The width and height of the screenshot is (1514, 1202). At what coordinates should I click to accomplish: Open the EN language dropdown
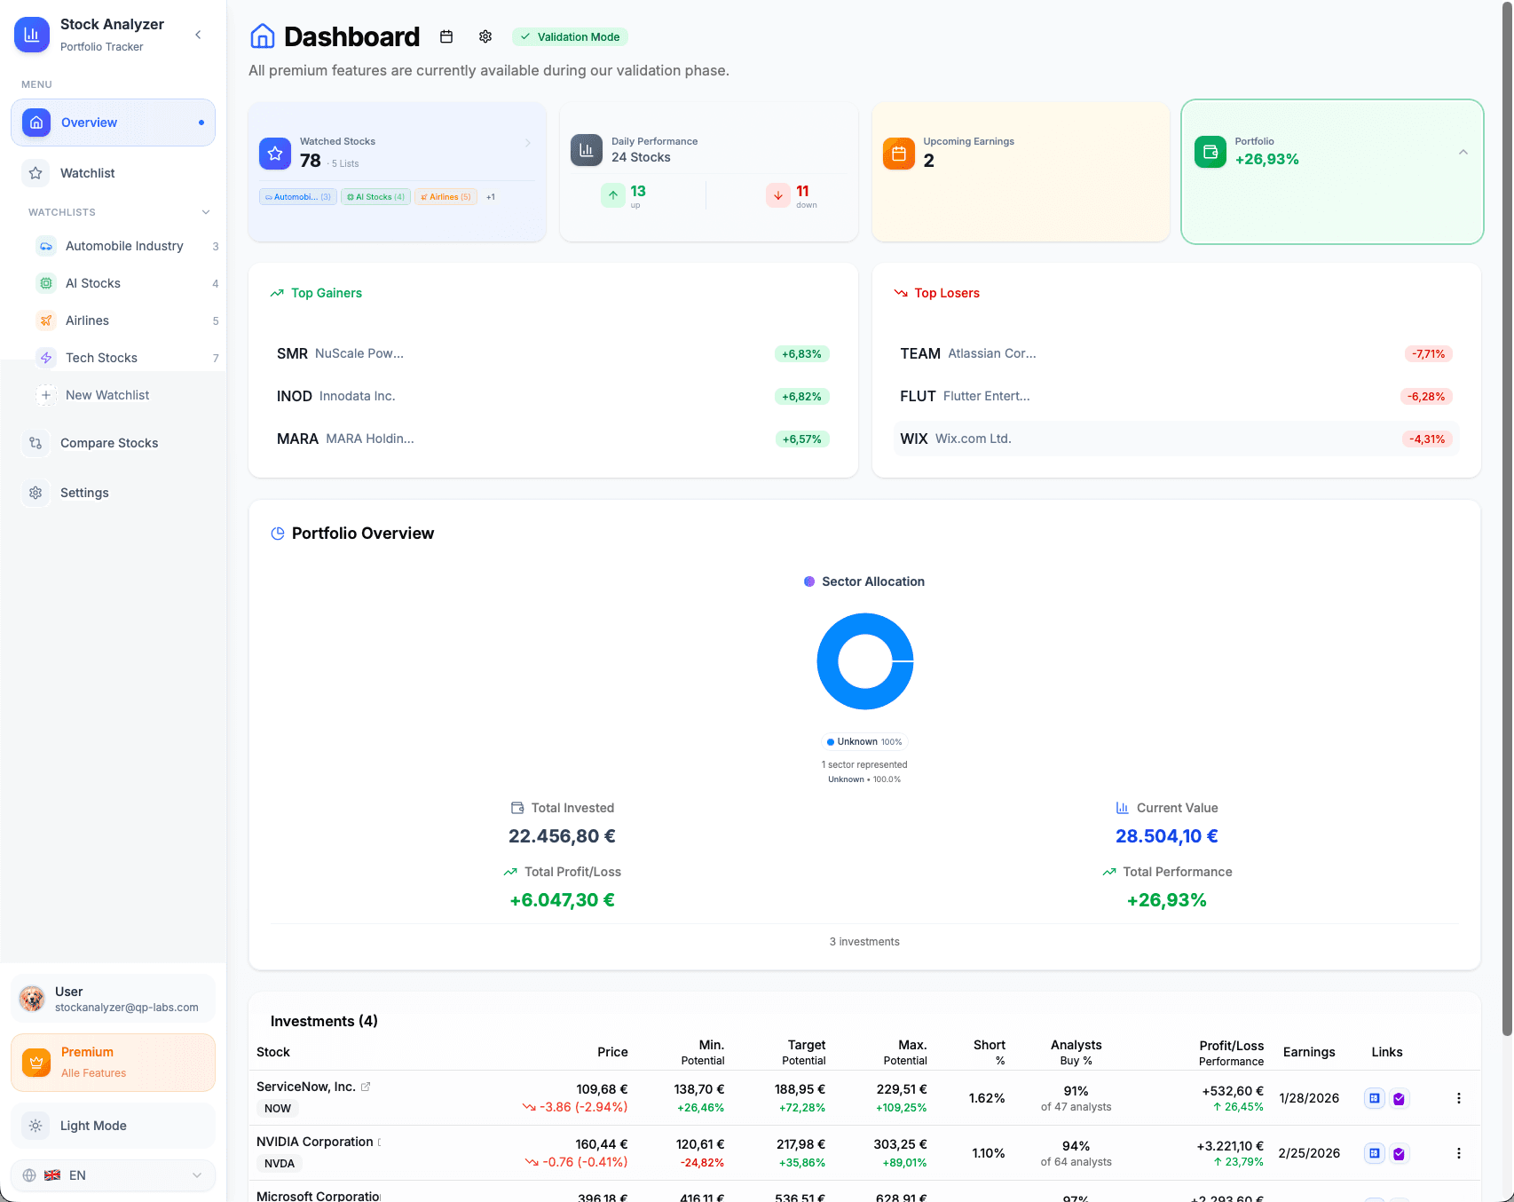[x=113, y=1174]
